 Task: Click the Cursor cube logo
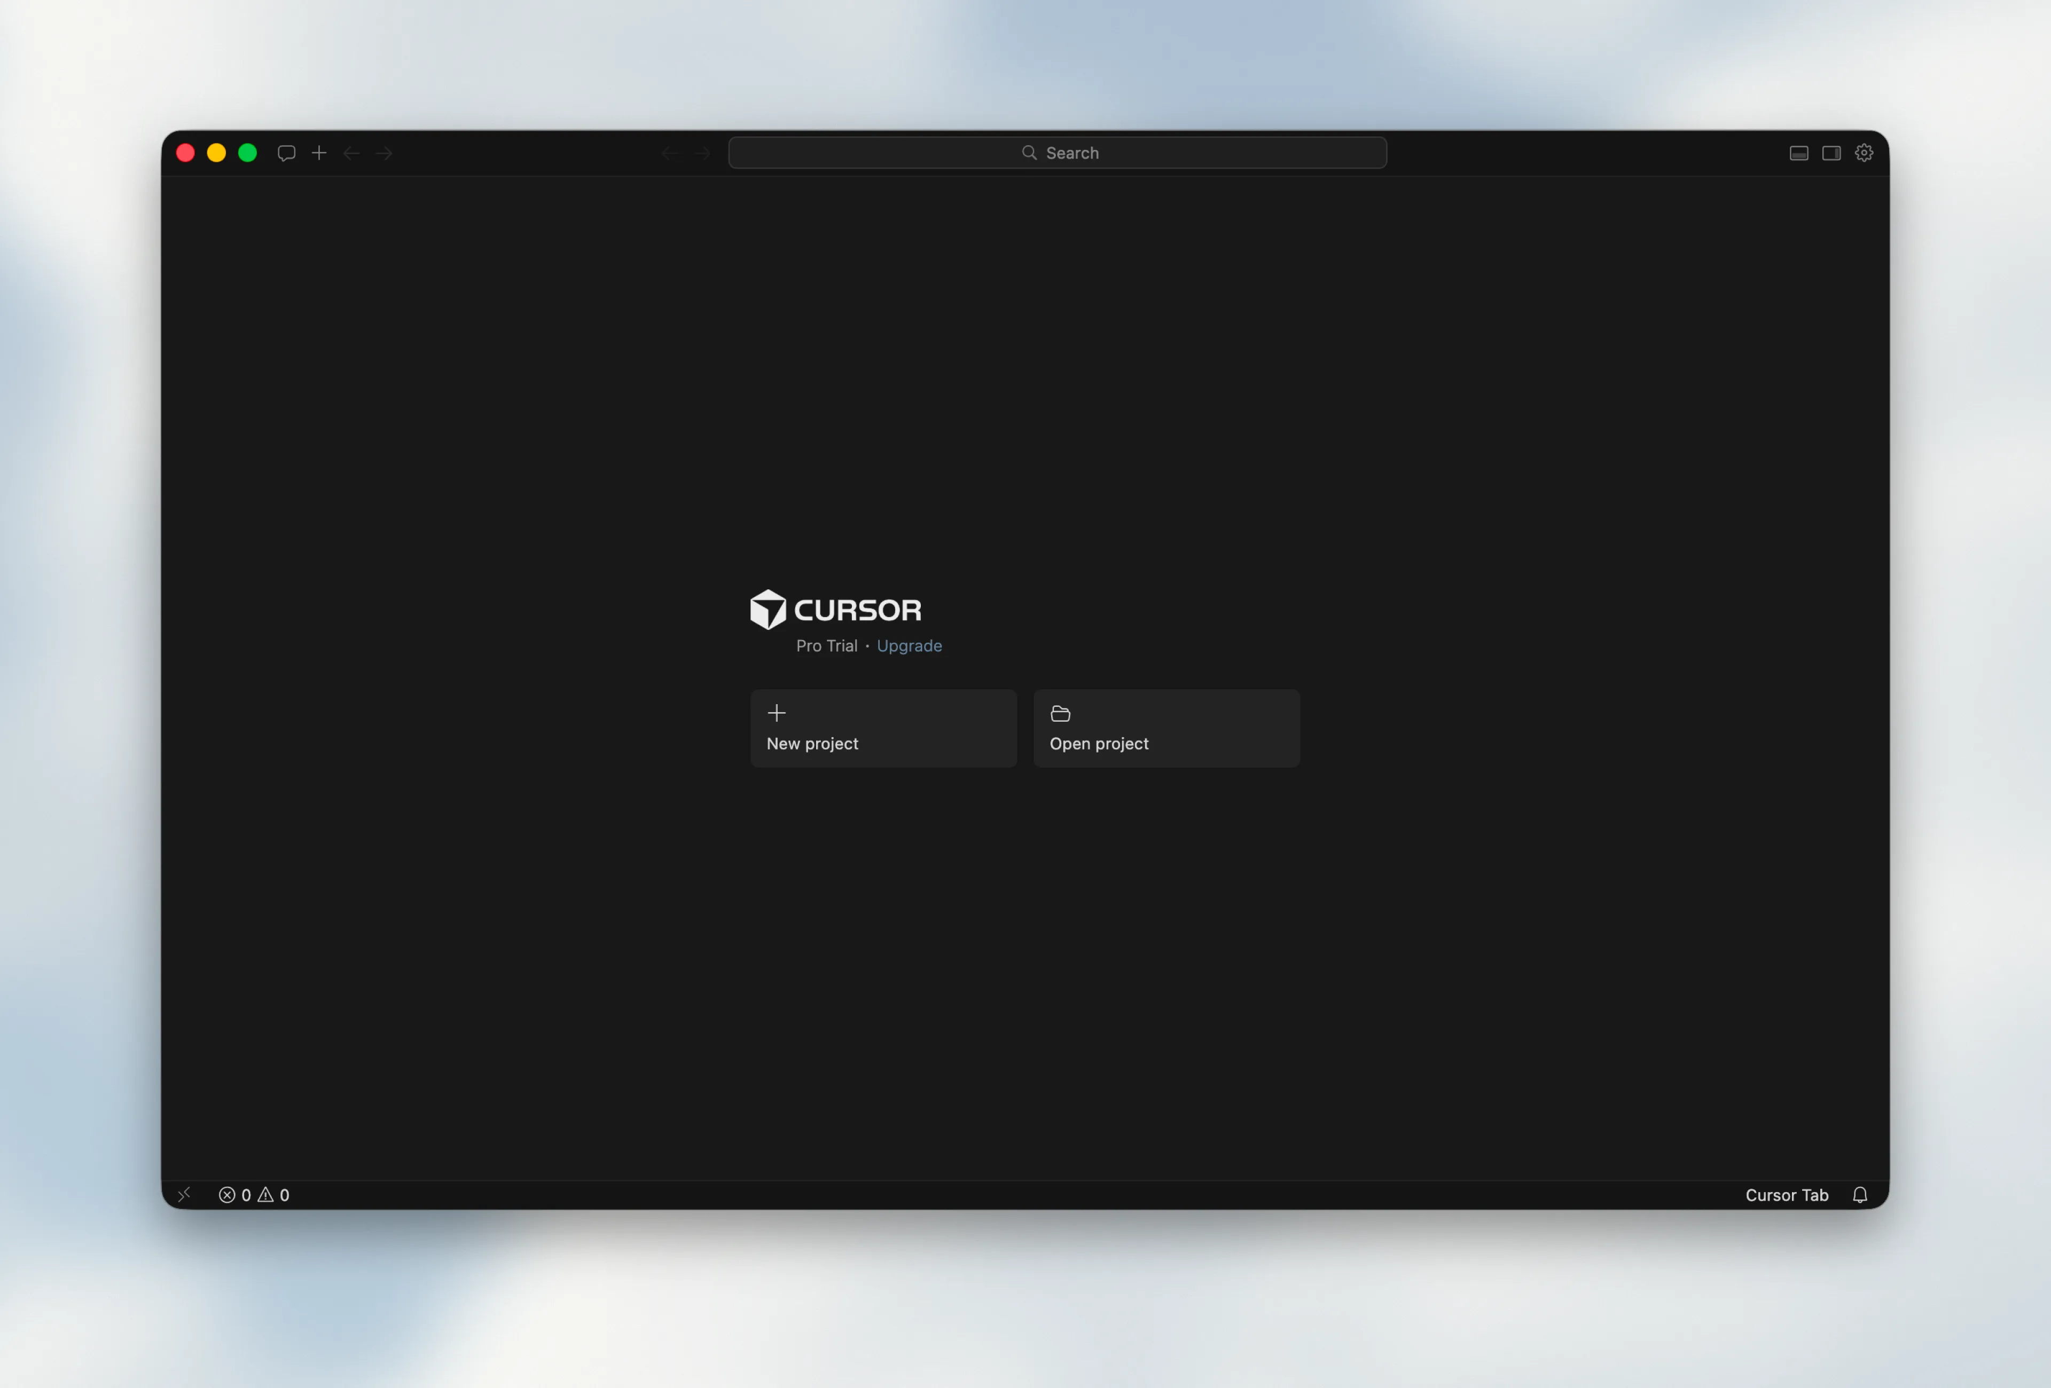[x=768, y=609]
